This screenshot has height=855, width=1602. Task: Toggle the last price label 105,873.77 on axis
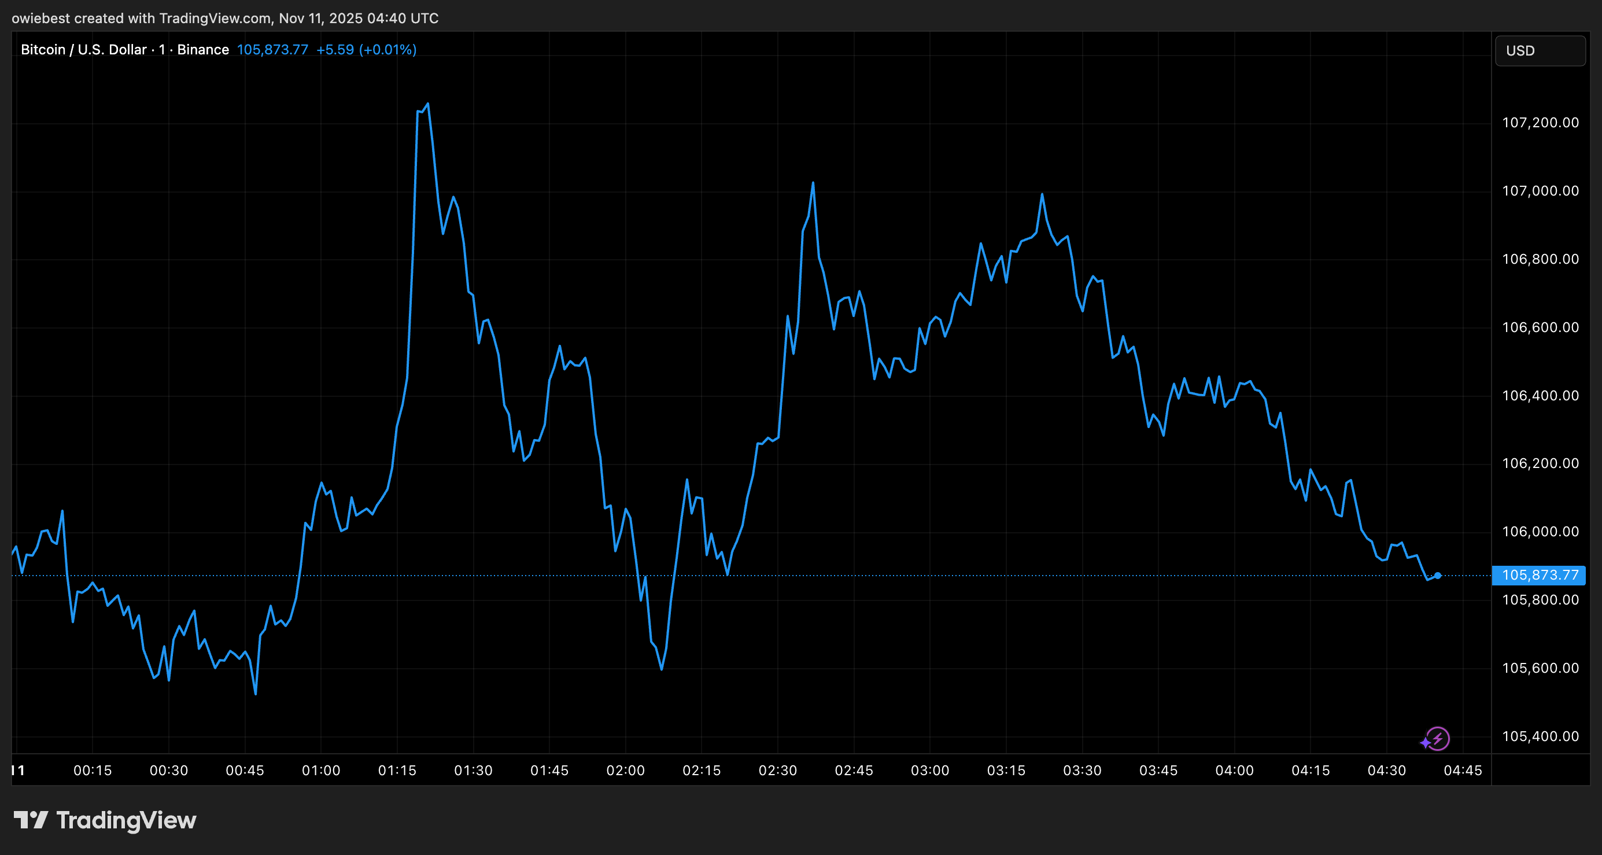point(1539,575)
